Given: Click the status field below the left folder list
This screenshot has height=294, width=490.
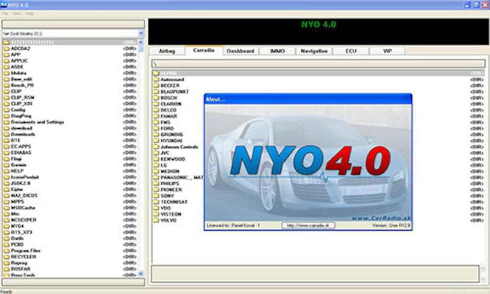Looking at the screenshot, I should click(x=73, y=282).
